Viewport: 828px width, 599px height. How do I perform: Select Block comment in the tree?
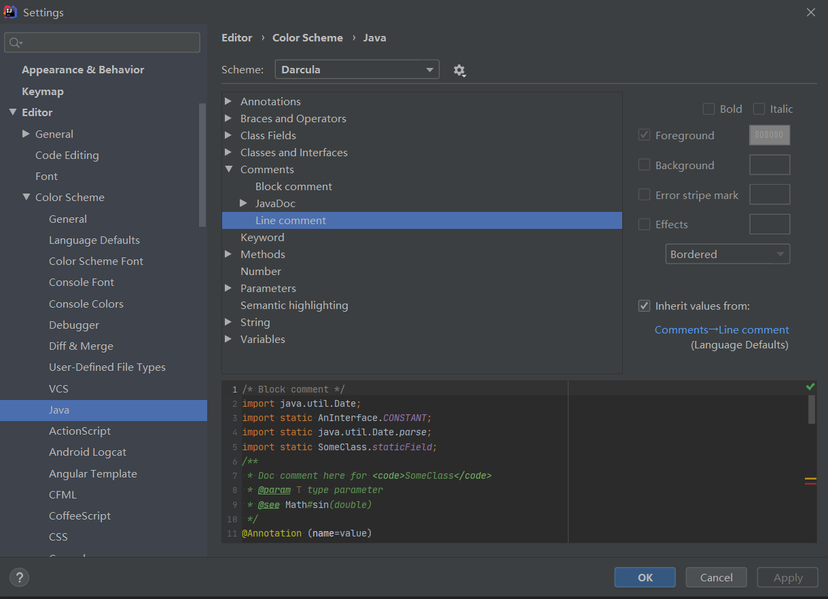293,186
